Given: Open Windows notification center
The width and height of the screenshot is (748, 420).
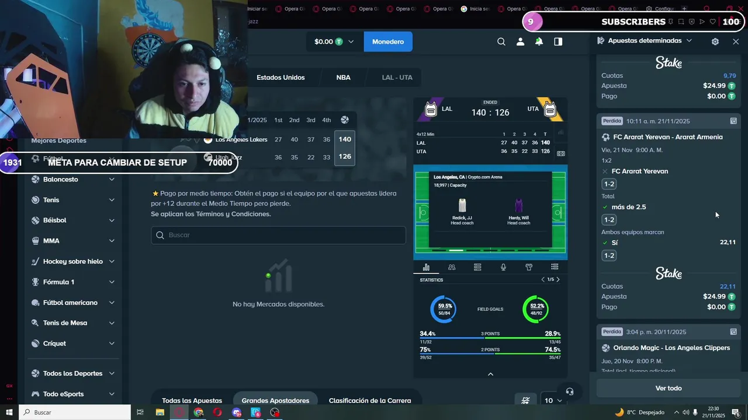Looking at the screenshot, I should 736,412.
